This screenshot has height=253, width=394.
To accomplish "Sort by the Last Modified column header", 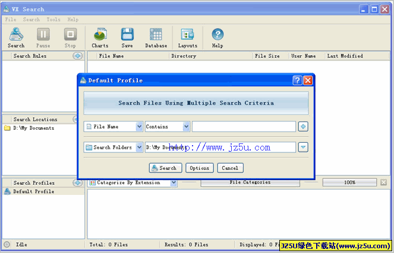I will click(345, 56).
